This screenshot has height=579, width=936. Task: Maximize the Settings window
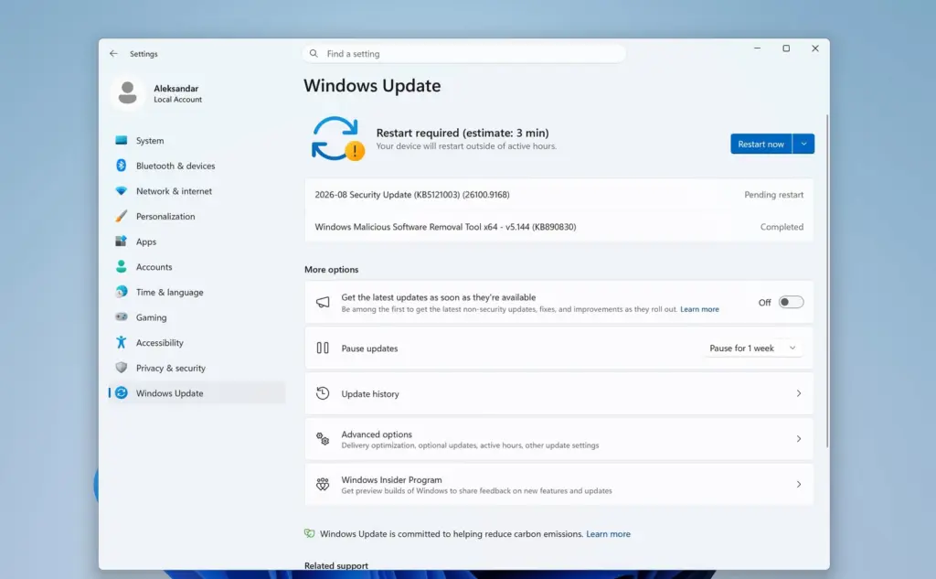[x=786, y=48]
